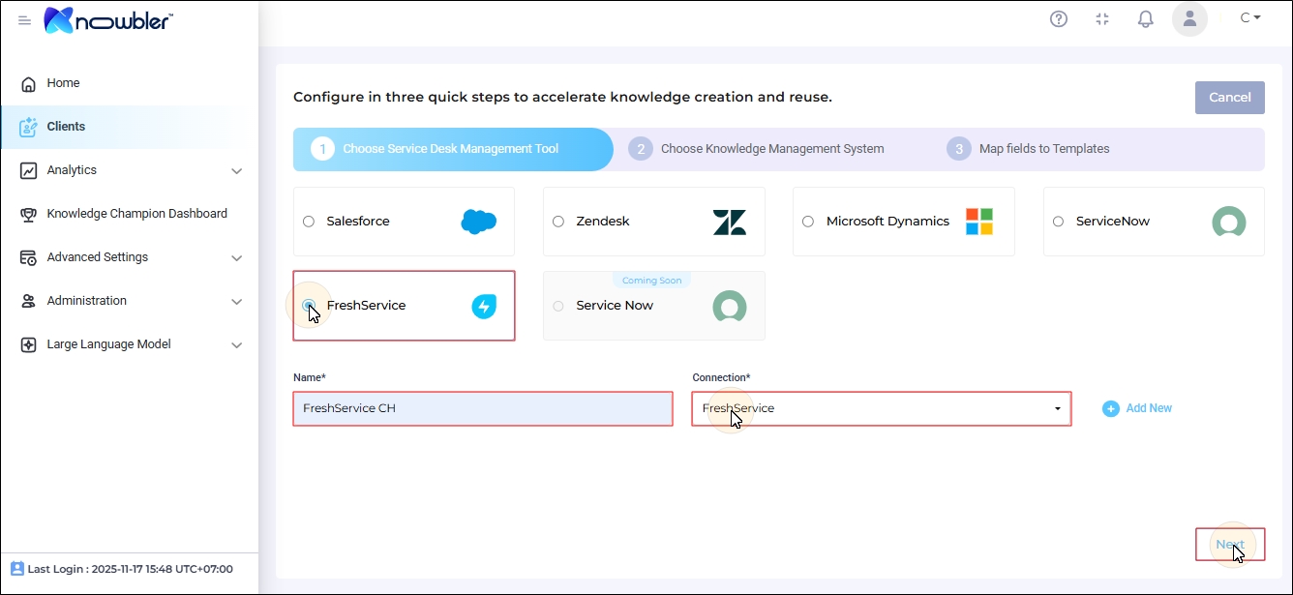Choose the Microsoft Dynamics radio option

808,222
